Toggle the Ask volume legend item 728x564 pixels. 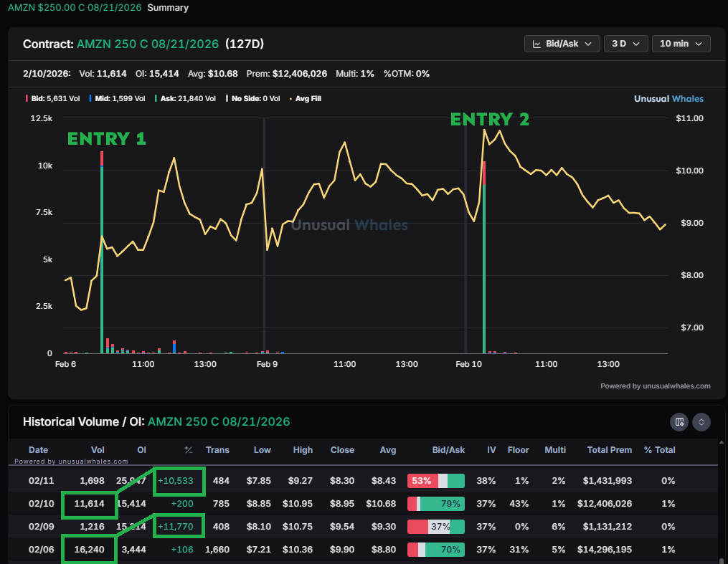[x=185, y=98]
